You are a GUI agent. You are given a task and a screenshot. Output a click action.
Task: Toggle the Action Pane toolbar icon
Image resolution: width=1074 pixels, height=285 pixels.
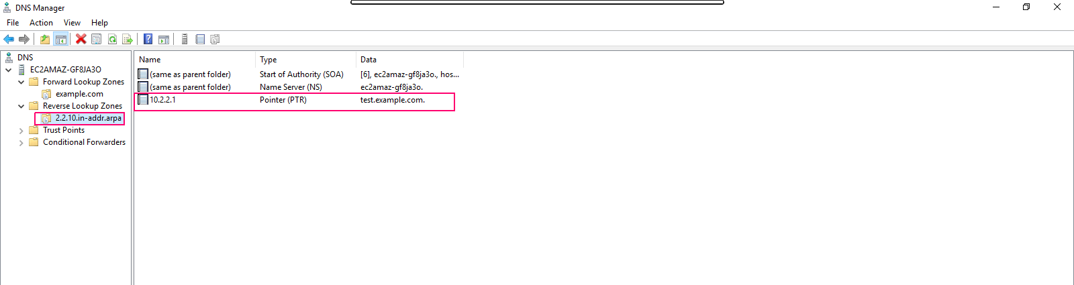point(164,40)
